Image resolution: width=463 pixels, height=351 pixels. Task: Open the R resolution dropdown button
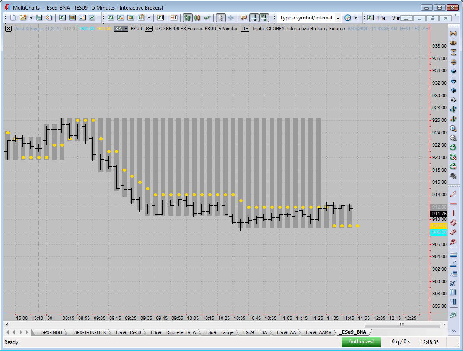click(245, 29)
